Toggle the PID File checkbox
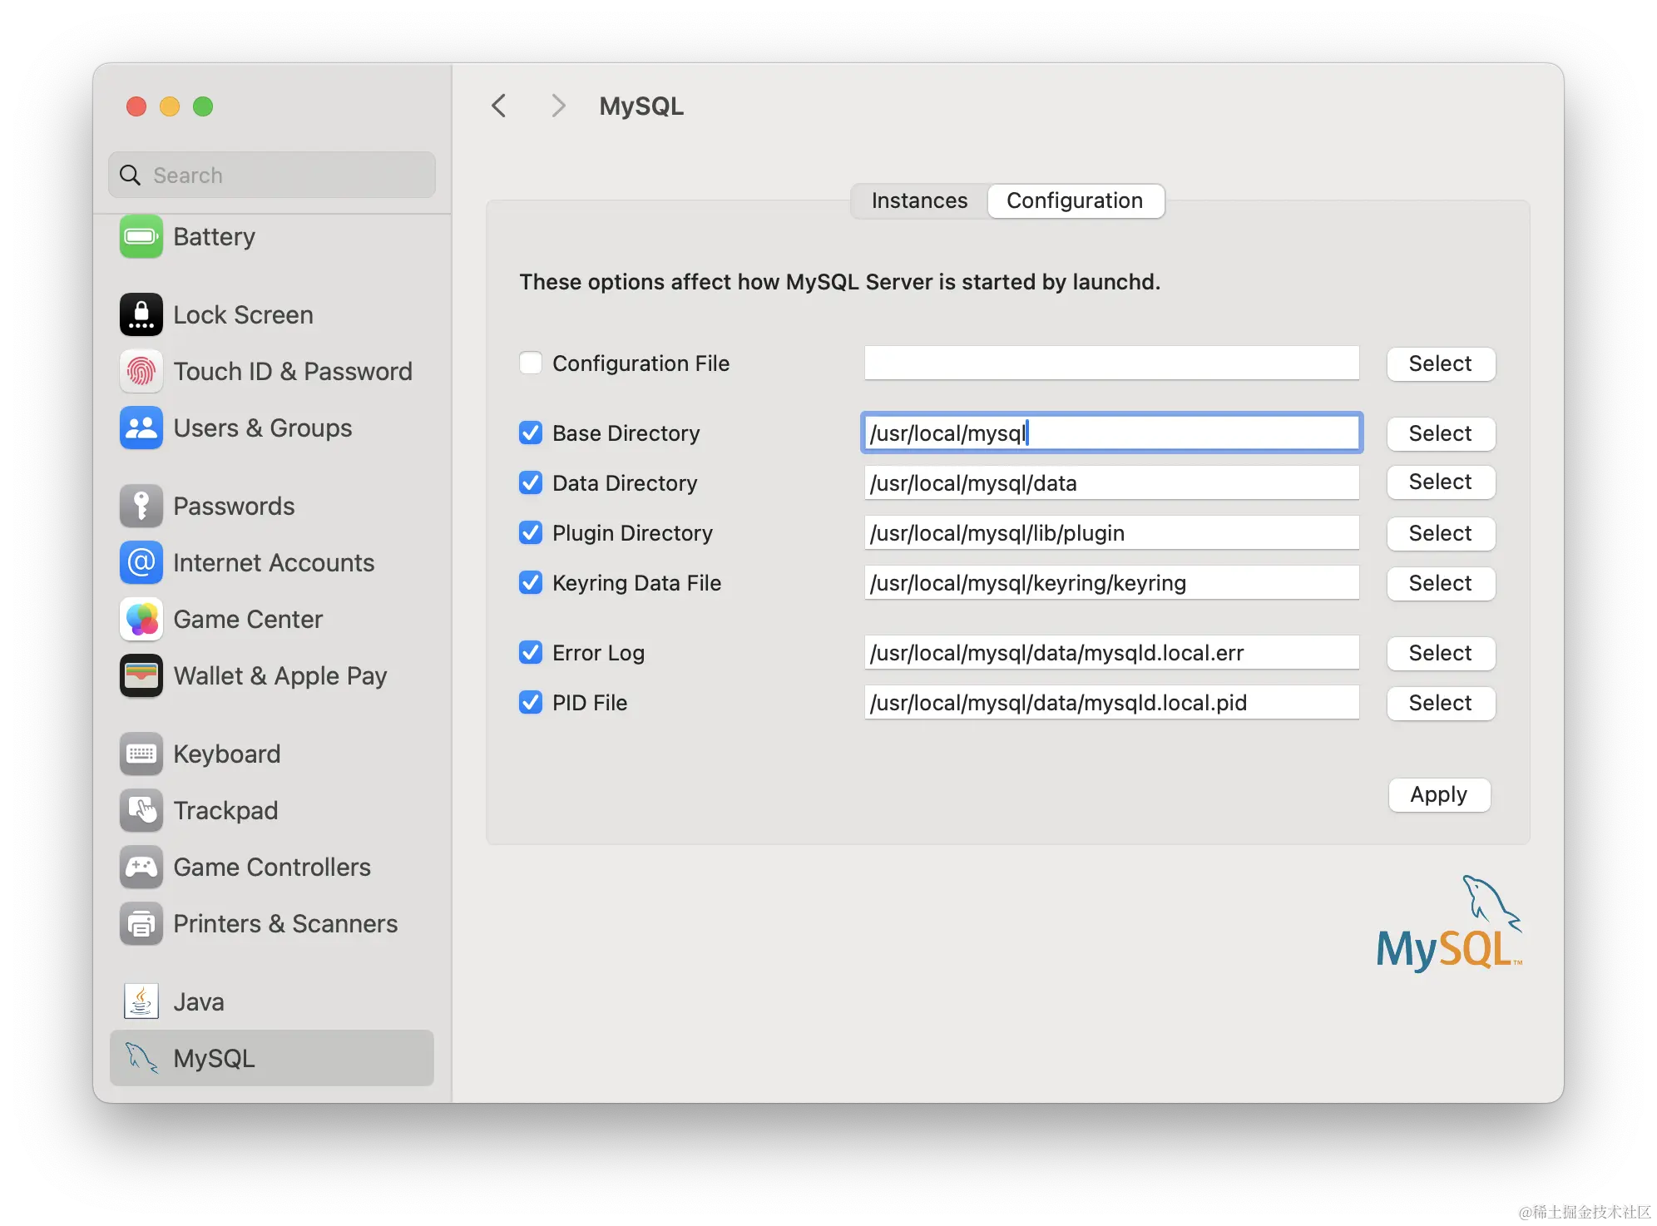 (531, 703)
